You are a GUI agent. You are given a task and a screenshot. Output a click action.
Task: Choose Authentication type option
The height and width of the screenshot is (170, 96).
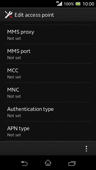(48, 112)
